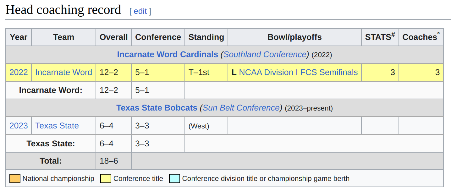Viewport: 451px width, 195px height.
Task: Click the STATS column header
Action: pos(380,37)
